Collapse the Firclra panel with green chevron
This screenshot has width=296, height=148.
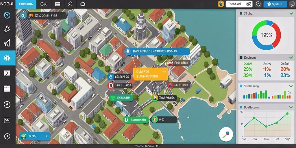point(291,14)
